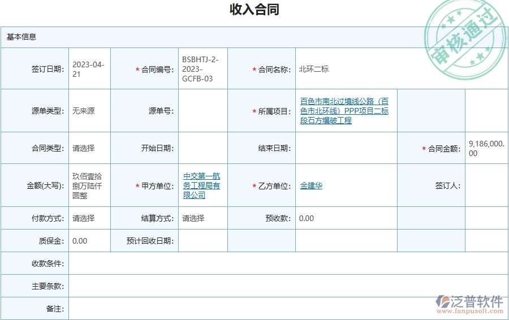Open the 所属项目 project link

click(344, 111)
